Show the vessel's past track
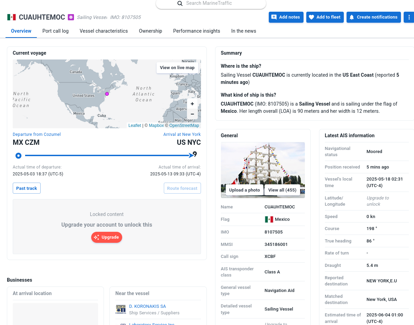 26,188
